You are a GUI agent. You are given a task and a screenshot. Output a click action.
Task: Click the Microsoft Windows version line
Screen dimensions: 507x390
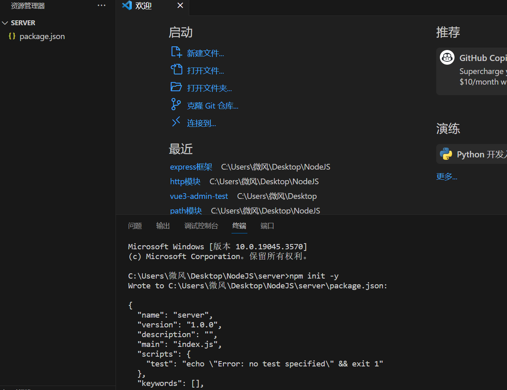pos(218,247)
